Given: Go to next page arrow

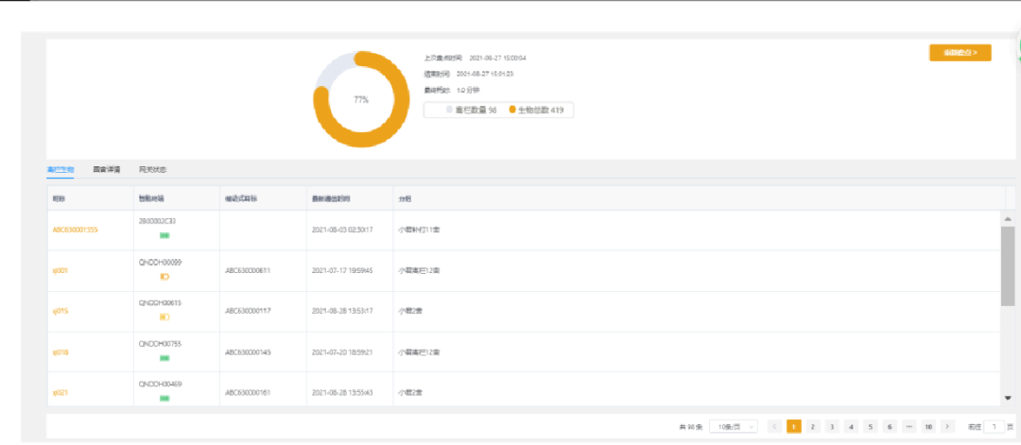Looking at the screenshot, I should point(947,427).
